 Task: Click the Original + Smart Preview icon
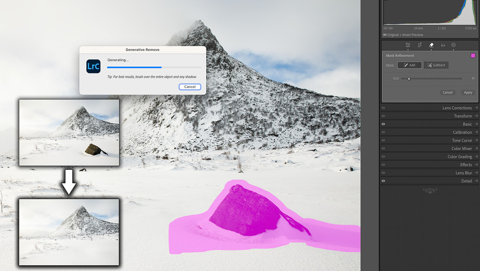[x=385, y=35]
